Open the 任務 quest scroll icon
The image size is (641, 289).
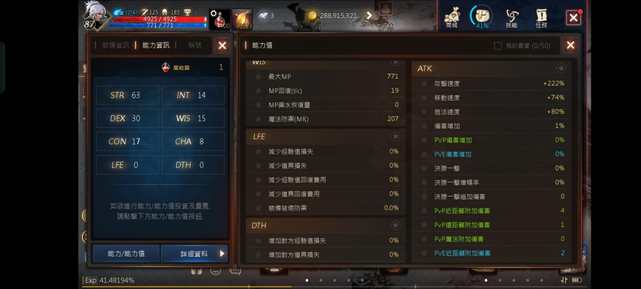(x=542, y=18)
